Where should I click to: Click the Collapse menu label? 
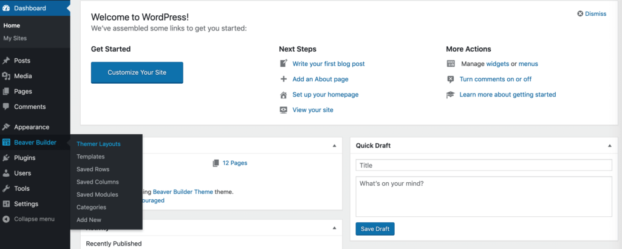point(34,219)
